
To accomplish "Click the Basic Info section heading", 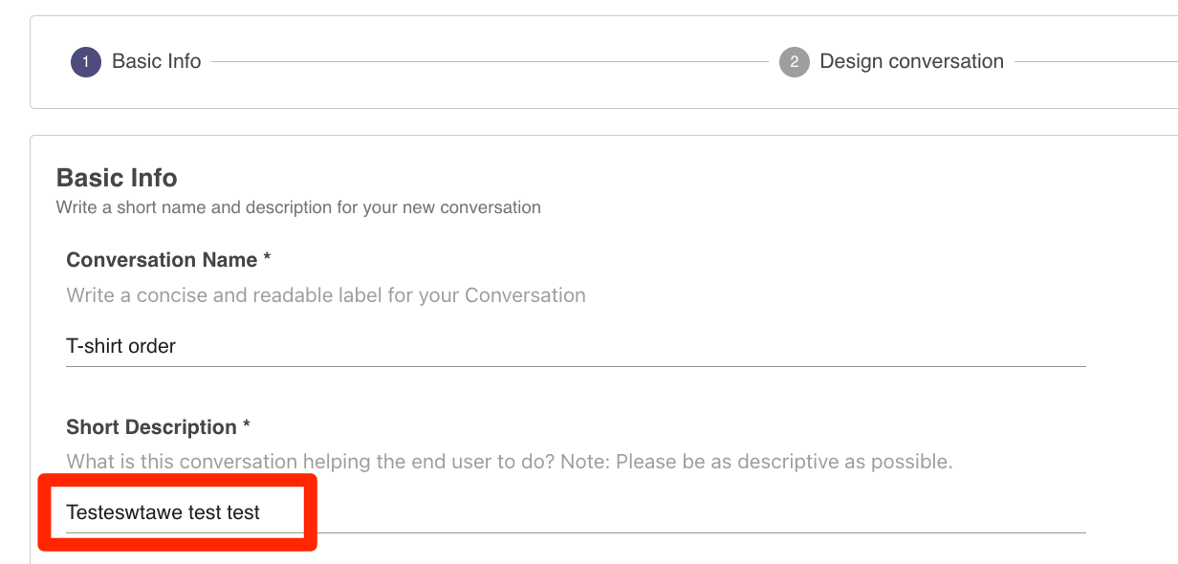I will point(117,178).
